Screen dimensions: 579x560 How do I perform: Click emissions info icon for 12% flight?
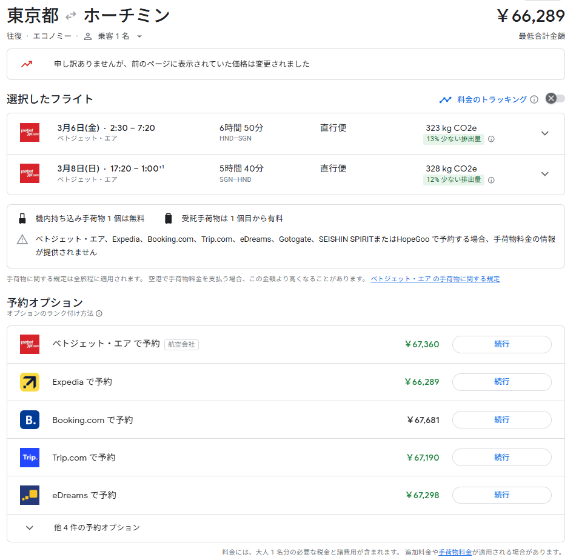pos(491,180)
